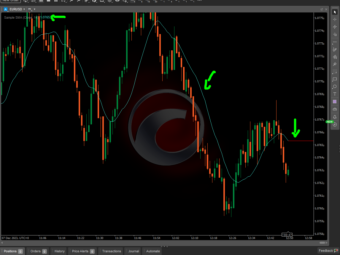Click the Sample SMA indicator label
The image size is (340, 255).
(21, 17)
